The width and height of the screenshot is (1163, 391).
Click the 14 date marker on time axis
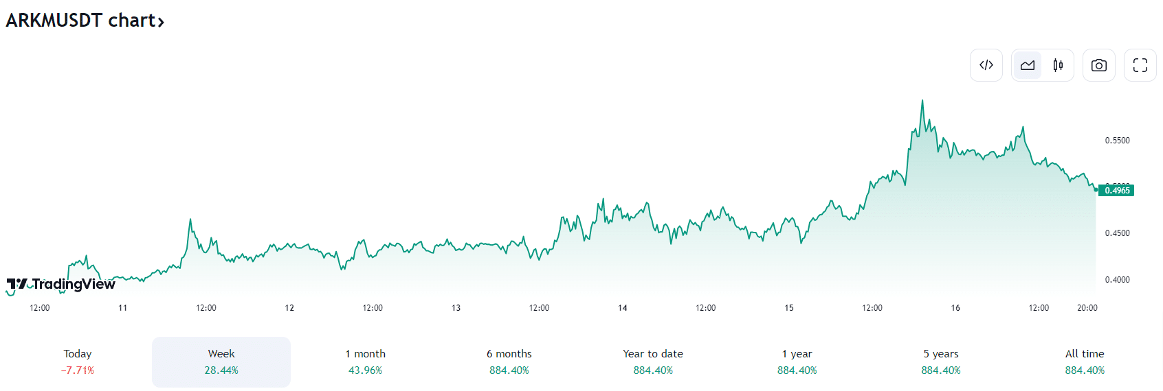[623, 308]
